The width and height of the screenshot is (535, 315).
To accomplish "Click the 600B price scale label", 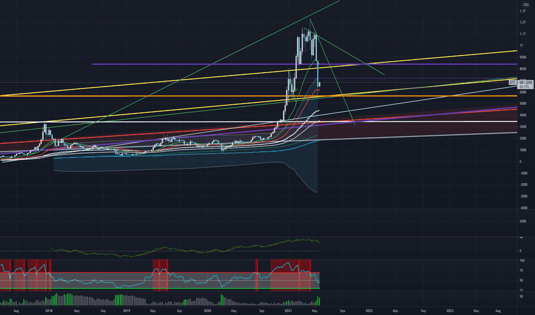I will 523,92.
